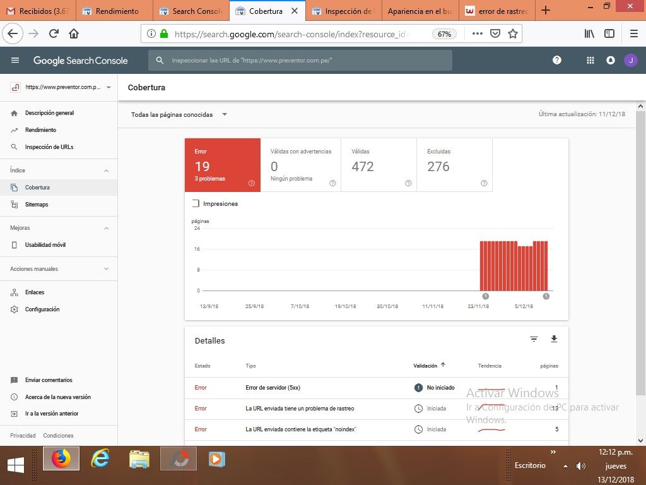Click the 23/11/18 annotation marker on chart

point(485,296)
